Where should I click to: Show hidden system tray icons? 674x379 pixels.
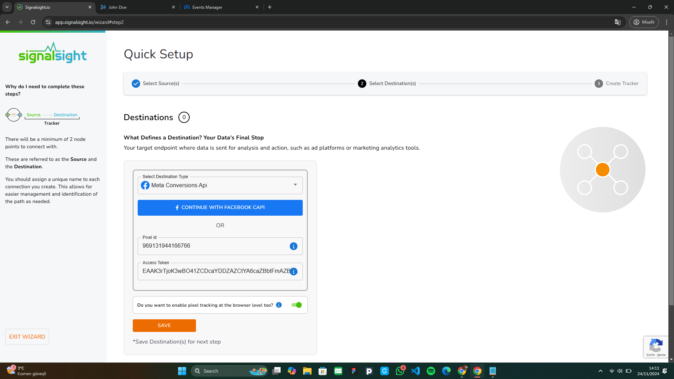tap(600, 371)
